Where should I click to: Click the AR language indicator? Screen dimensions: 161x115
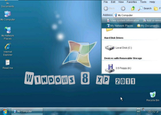click(x=138, y=111)
